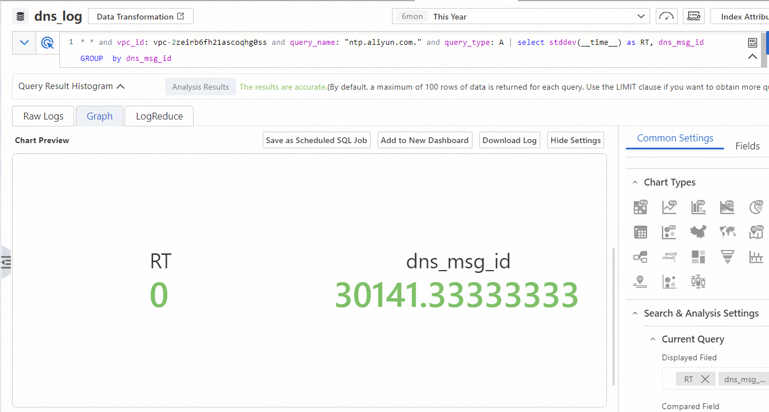
Task: Select the world map chart type
Action: click(728, 232)
